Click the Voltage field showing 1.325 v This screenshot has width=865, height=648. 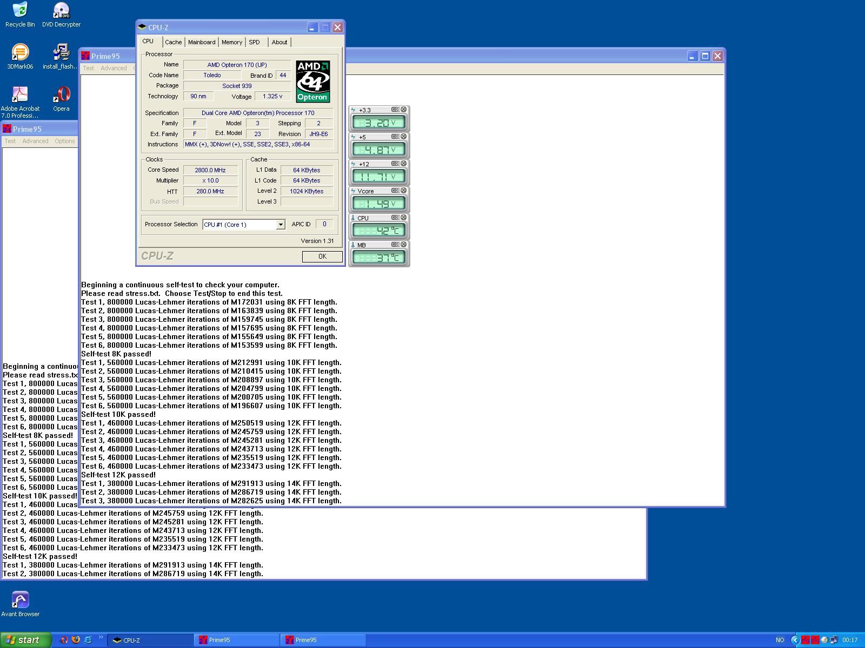coord(272,96)
